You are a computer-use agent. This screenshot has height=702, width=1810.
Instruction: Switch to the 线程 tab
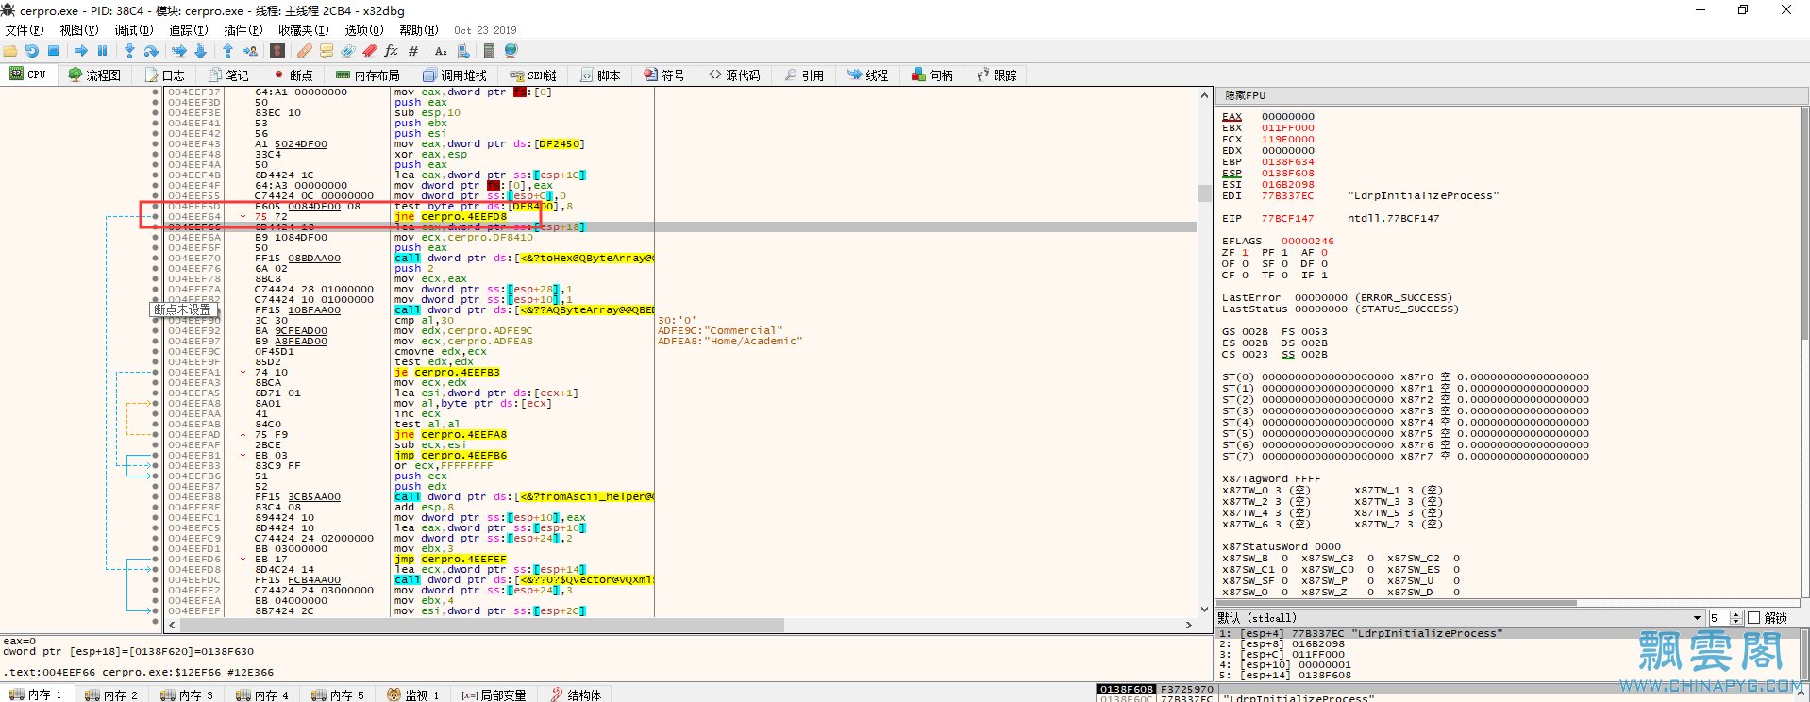(x=867, y=75)
